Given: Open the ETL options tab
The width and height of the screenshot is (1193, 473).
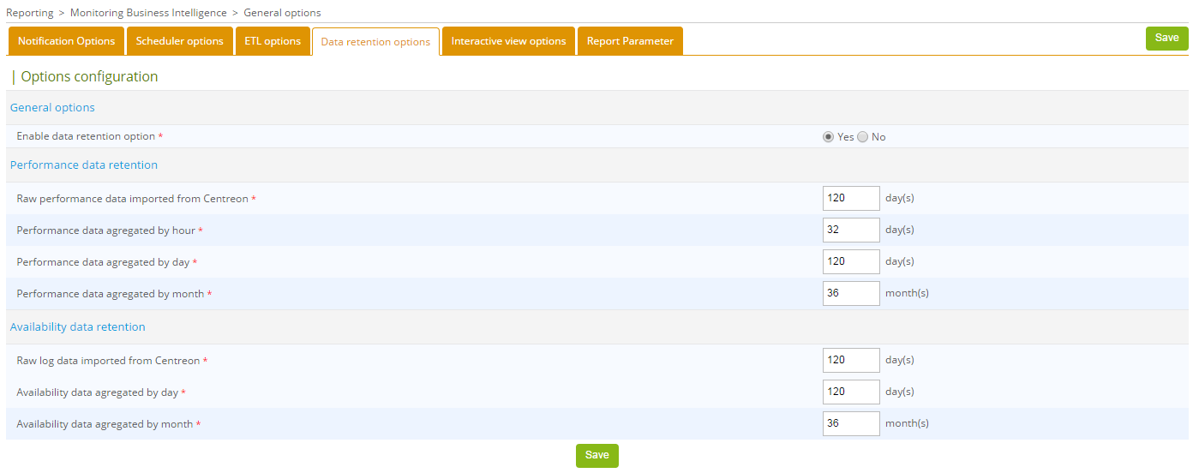Looking at the screenshot, I should pos(273,41).
